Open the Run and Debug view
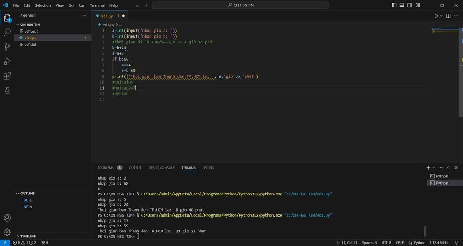463x246 pixels. click(7, 61)
